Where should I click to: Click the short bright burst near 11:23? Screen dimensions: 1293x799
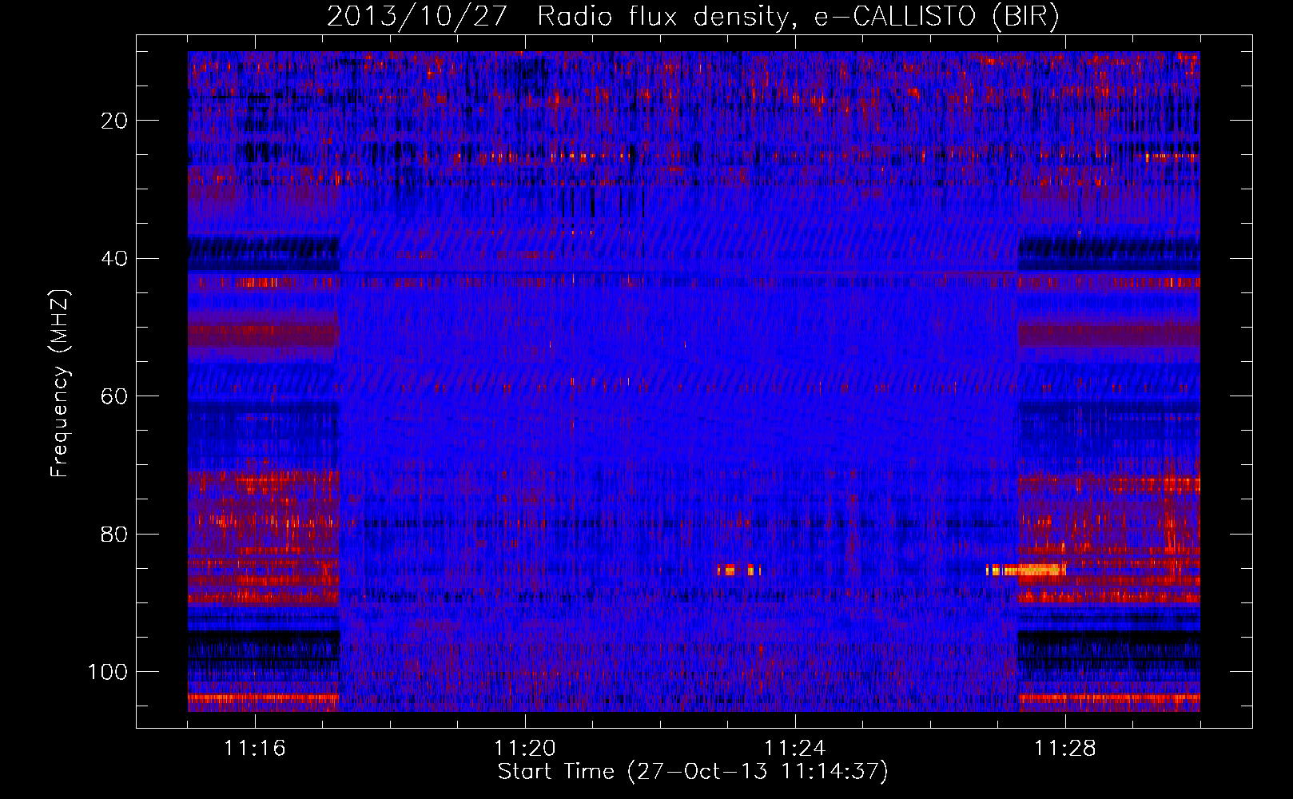tap(739, 570)
